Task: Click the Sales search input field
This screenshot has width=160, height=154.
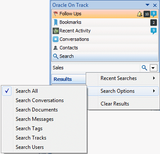Action: click(96, 68)
